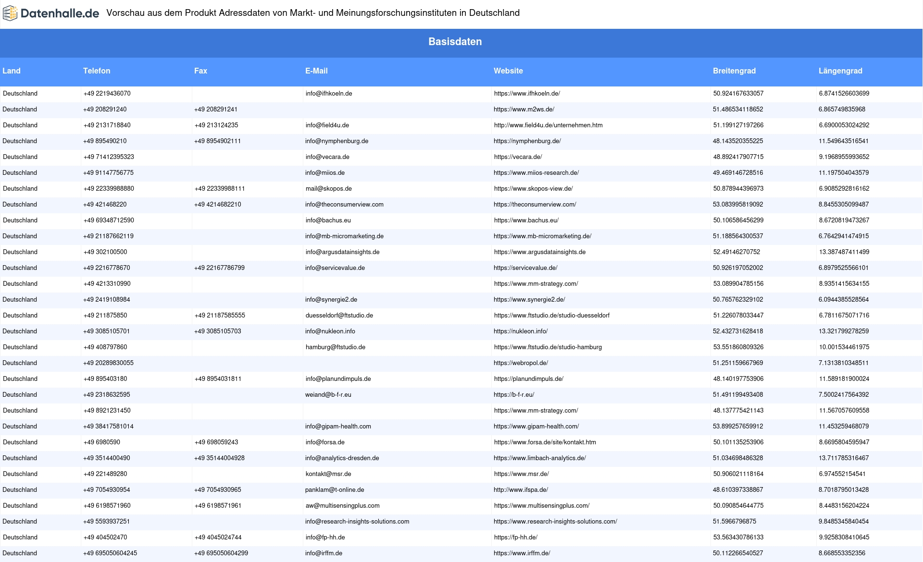Viewport: 923px width, 562px height.
Task: Select email info@theconsumerview.com
Action: coord(344,205)
